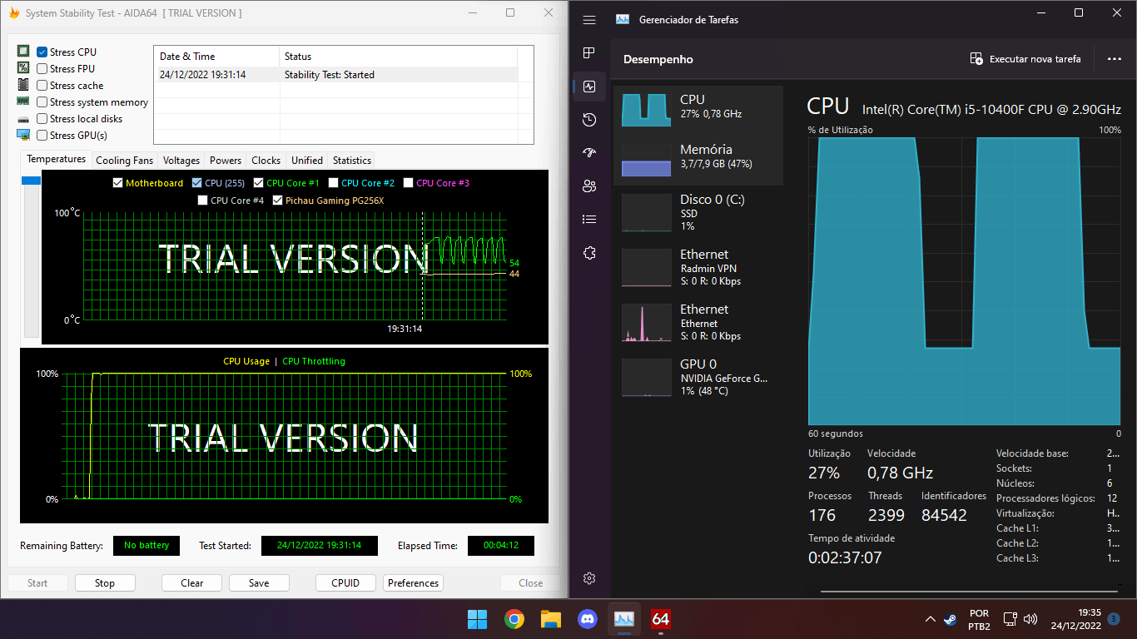Select Memória performance entry

point(698,160)
